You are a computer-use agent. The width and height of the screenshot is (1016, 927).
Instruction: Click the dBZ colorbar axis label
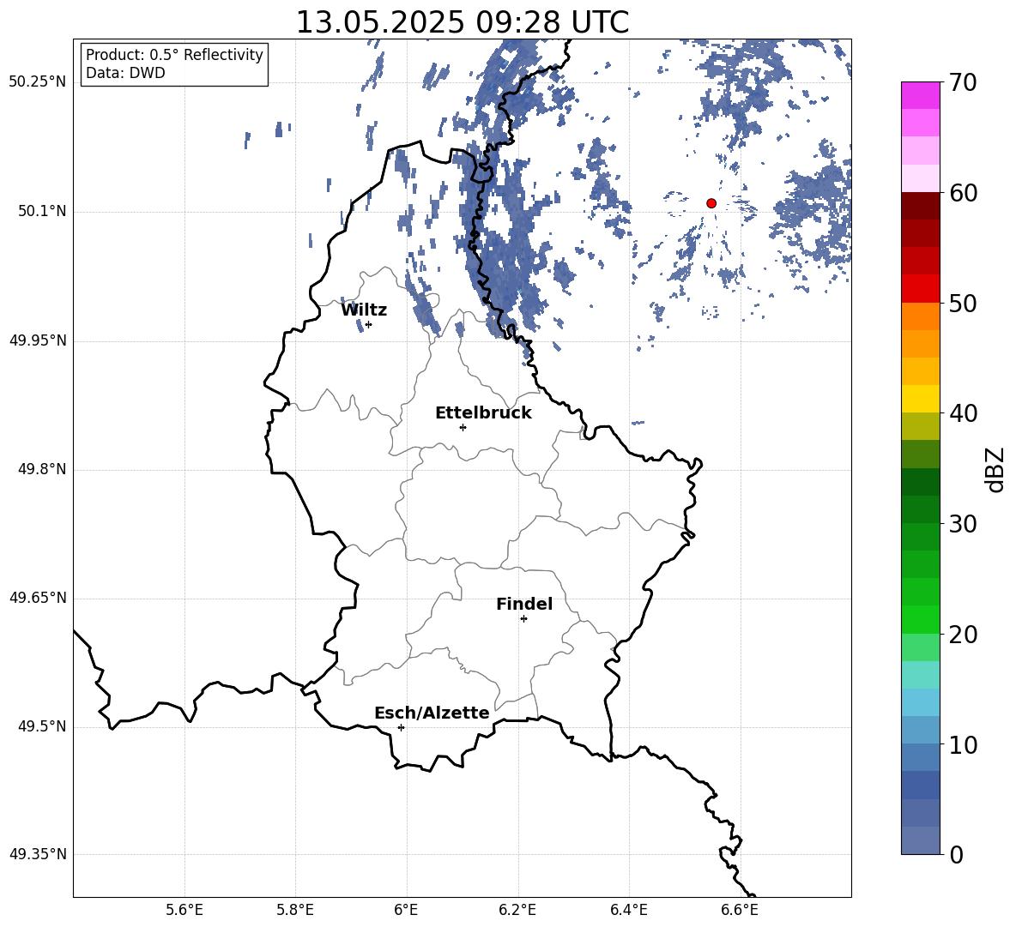click(995, 469)
